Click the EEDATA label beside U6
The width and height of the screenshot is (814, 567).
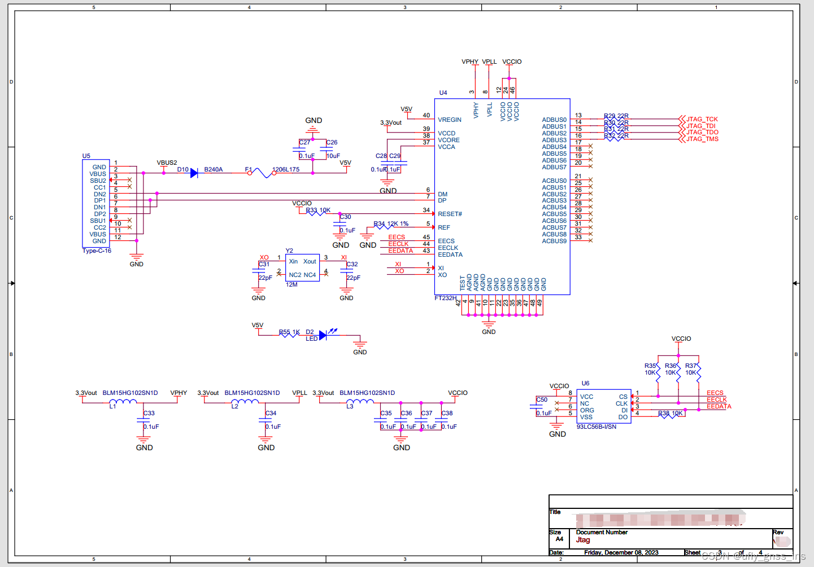click(x=719, y=406)
